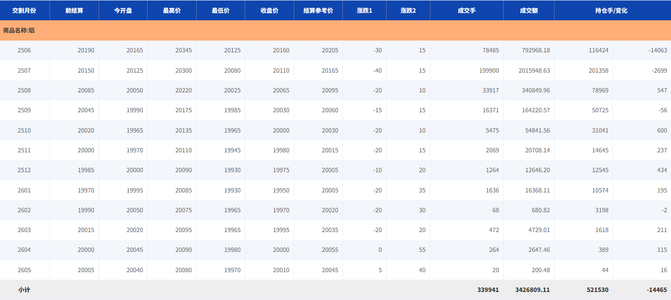The width and height of the screenshot is (671, 300).
Task: Click the 涨跌2 column header
Action: pyautogui.click(x=408, y=10)
